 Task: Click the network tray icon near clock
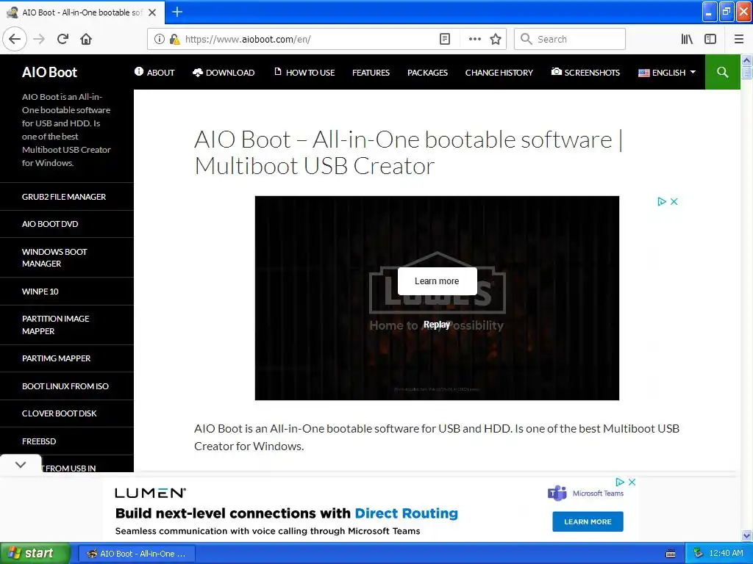[x=698, y=554]
